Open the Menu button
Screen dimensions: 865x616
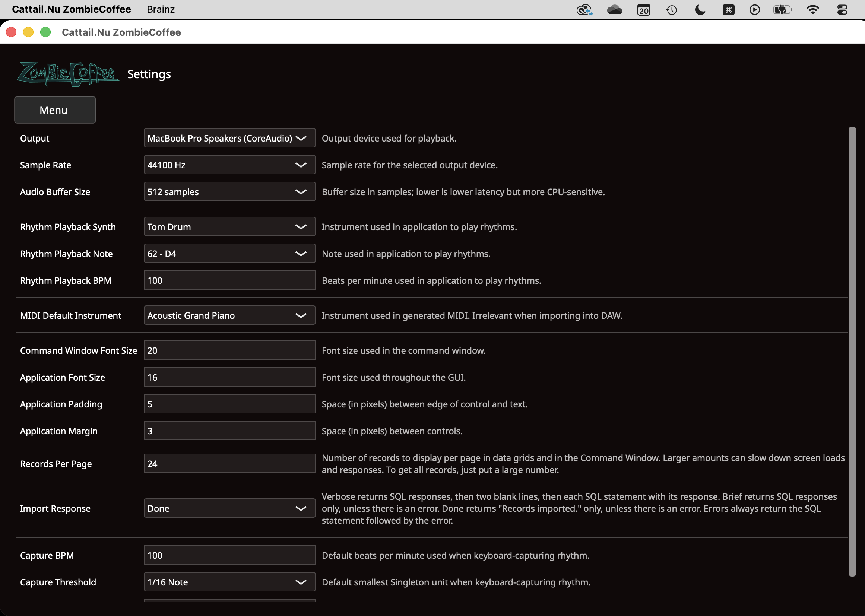pyautogui.click(x=55, y=110)
